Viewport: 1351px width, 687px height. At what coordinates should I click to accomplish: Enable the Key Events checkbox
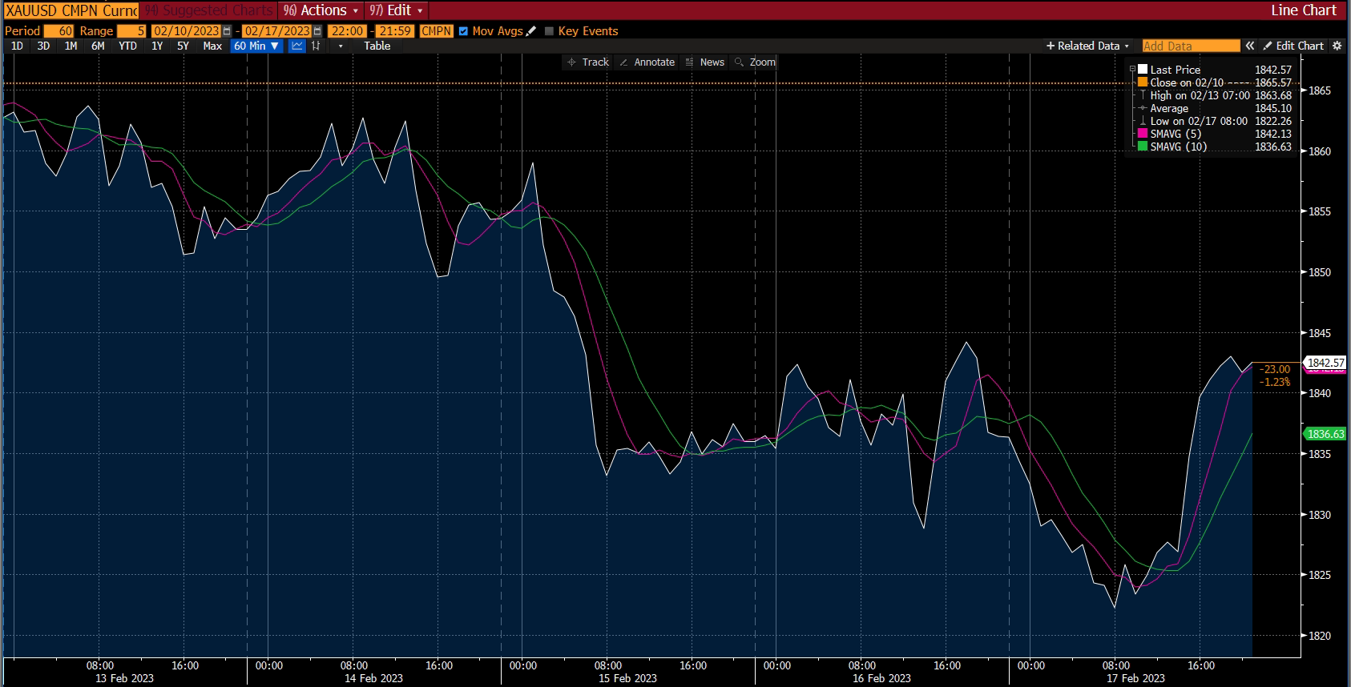click(549, 31)
